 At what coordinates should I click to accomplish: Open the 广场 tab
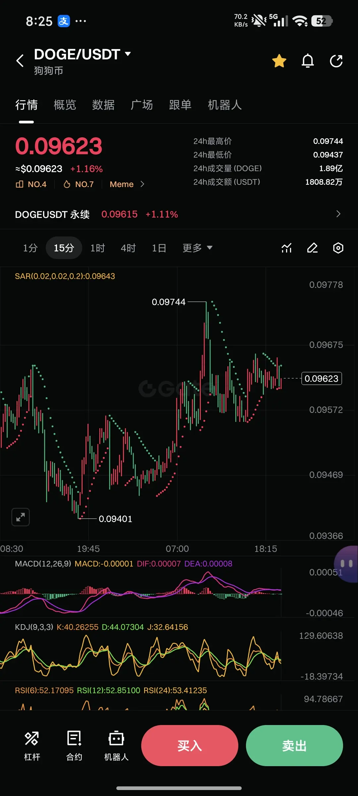[x=142, y=105]
